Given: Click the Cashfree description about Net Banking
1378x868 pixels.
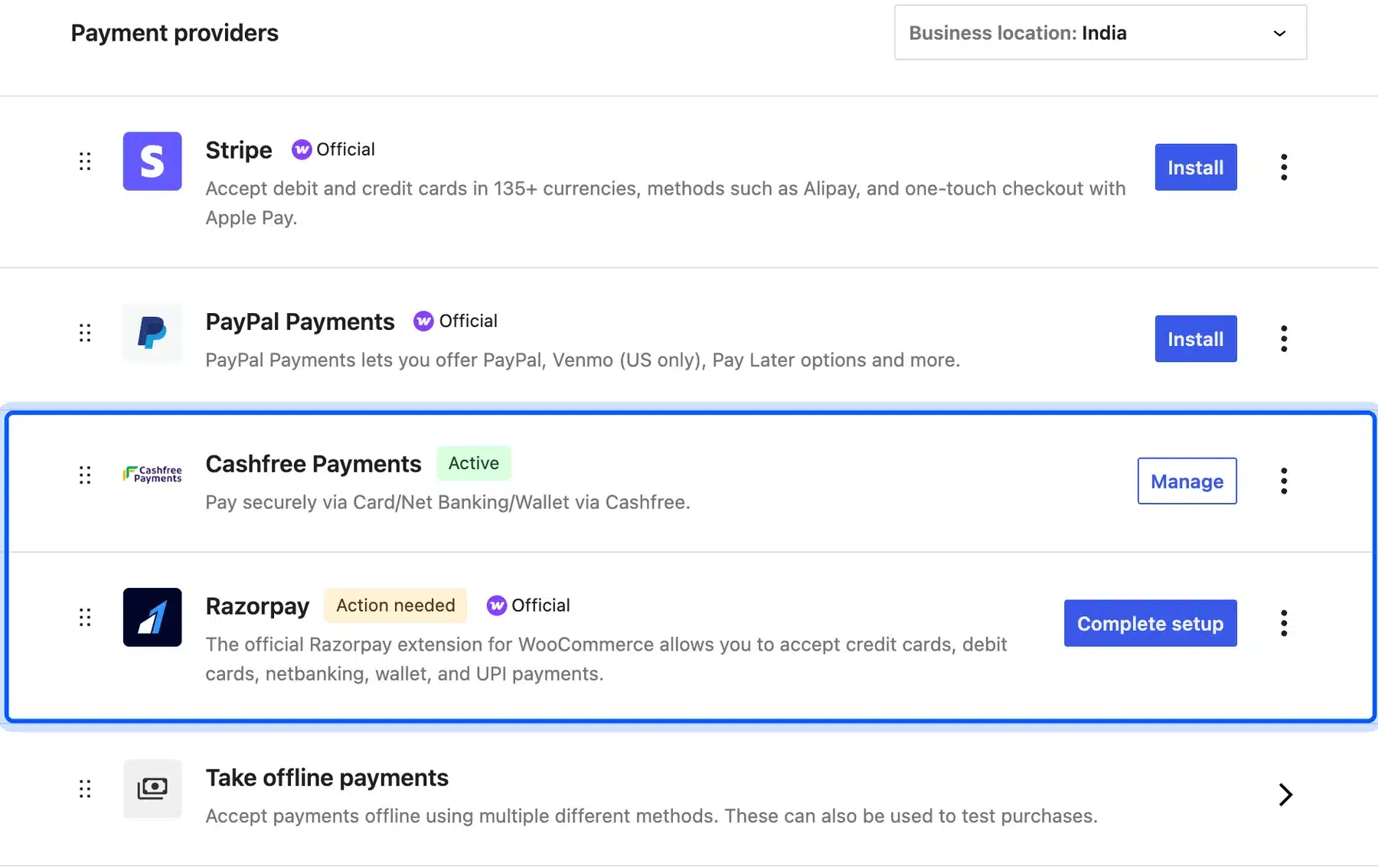Looking at the screenshot, I should (448, 502).
